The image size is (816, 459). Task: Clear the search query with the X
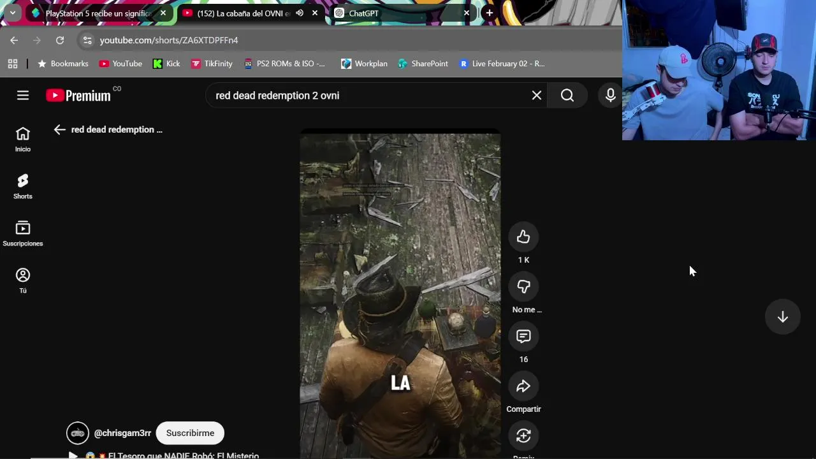tap(537, 96)
